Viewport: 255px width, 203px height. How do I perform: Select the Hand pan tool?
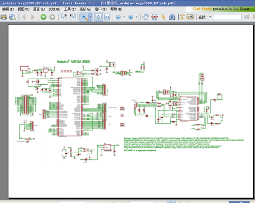coord(145,17)
